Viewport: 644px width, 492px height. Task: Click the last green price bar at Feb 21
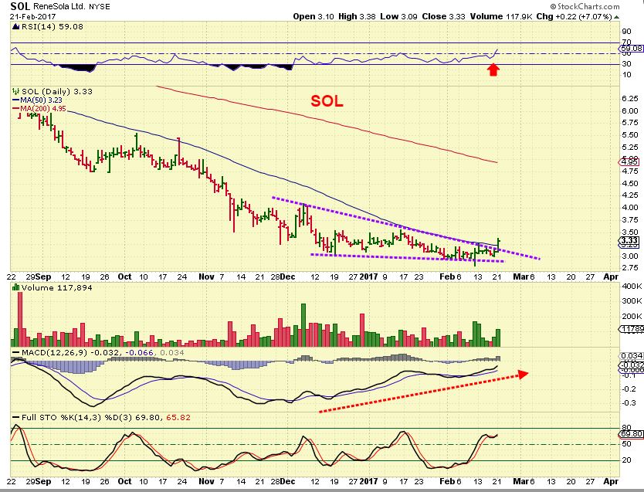click(x=498, y=245)
